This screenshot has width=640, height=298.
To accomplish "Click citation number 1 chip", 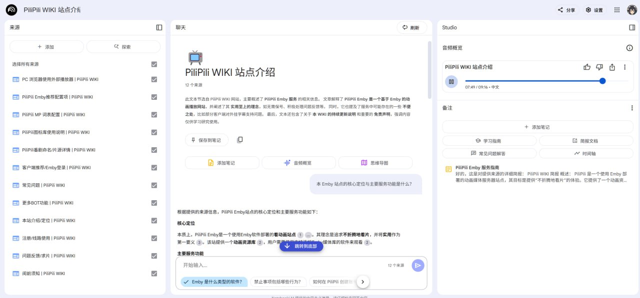I will [300, 235].
